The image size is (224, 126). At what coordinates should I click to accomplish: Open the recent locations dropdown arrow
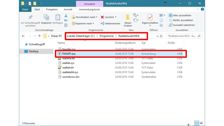click(35, 36)
